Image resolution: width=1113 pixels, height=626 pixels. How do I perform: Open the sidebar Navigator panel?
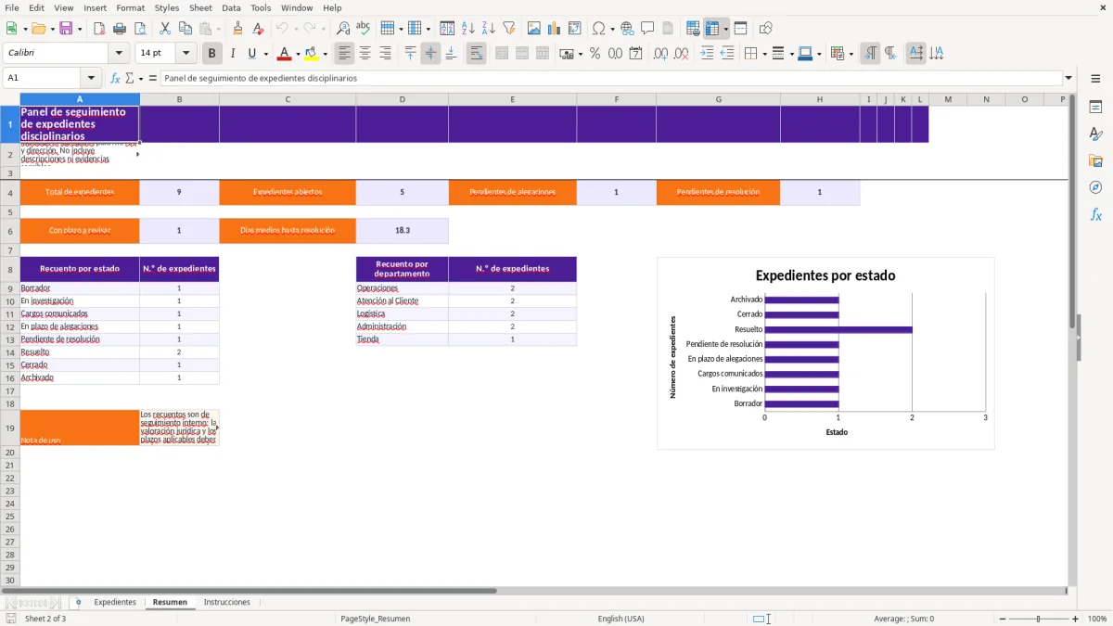pyautogui.click(x=1095, y=187)
